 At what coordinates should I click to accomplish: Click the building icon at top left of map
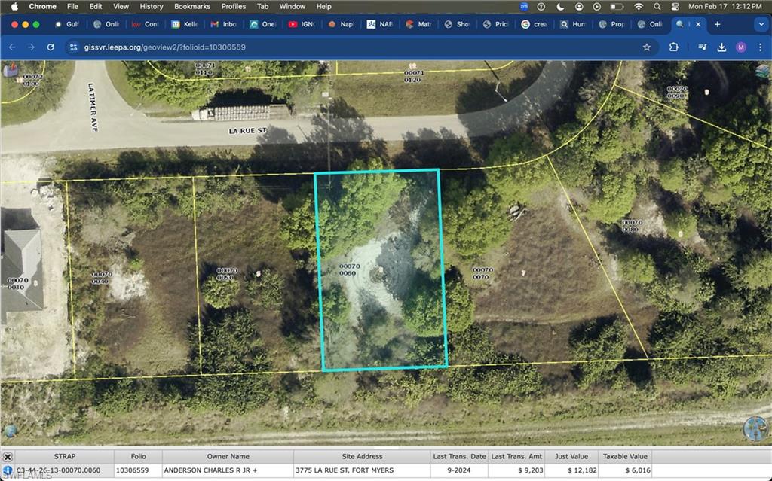coord(10,71)
